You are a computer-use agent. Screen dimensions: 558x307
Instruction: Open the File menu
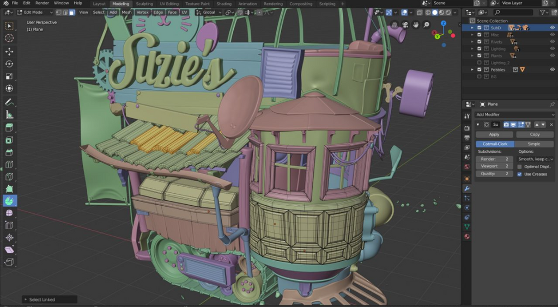[15, 3]
